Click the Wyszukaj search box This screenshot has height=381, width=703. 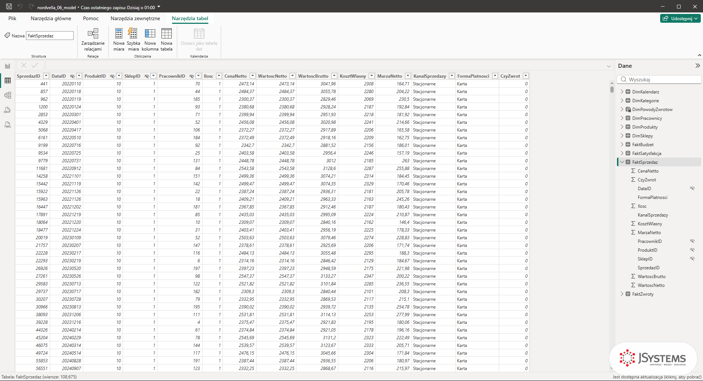659,79
